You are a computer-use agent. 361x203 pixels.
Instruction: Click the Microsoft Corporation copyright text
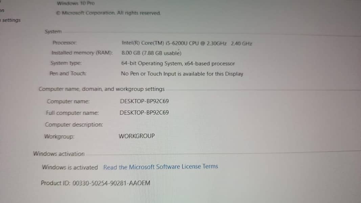tap(108, 13)
